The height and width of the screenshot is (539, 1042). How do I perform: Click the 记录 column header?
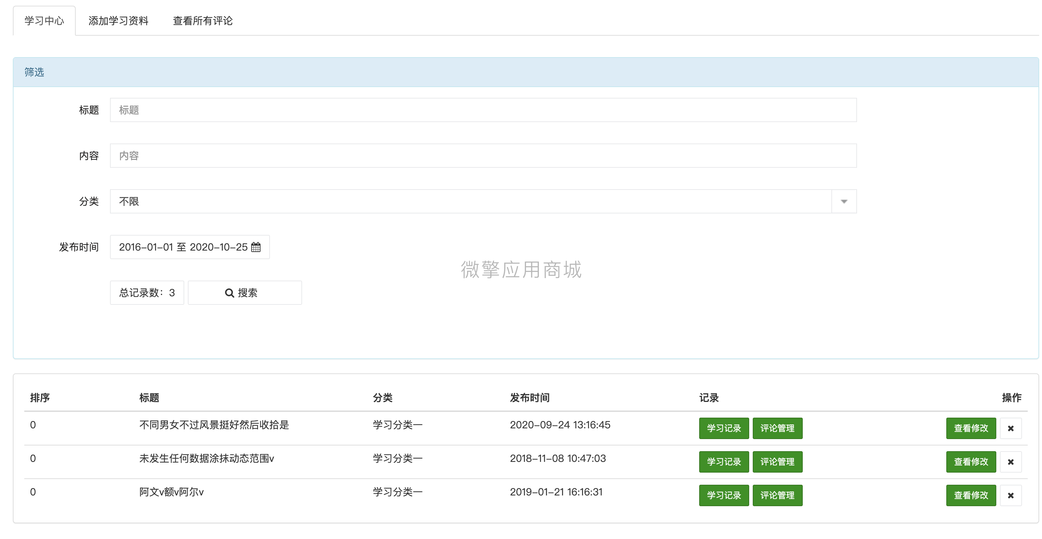tap(709, 398)
